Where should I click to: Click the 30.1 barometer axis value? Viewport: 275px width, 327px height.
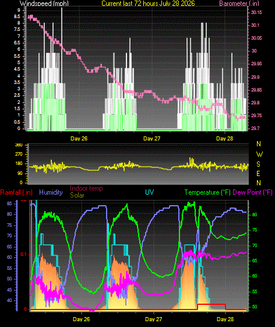tap(255, 25)
